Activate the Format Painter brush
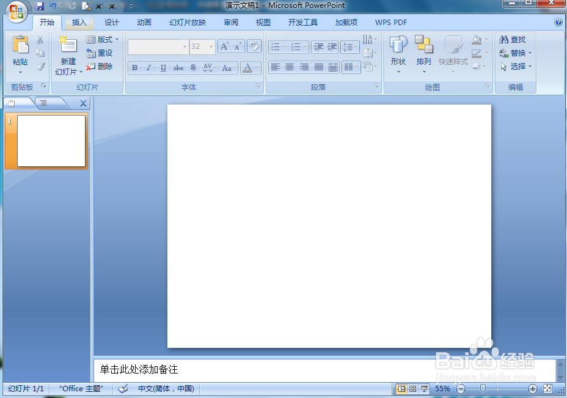The image size is (567, 398). (40, 66)
